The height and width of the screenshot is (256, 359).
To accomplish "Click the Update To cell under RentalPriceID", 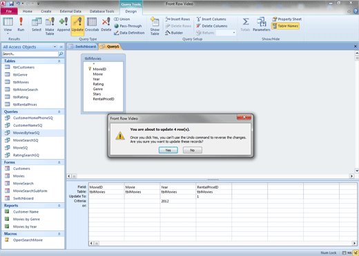I will click(214, 197).
